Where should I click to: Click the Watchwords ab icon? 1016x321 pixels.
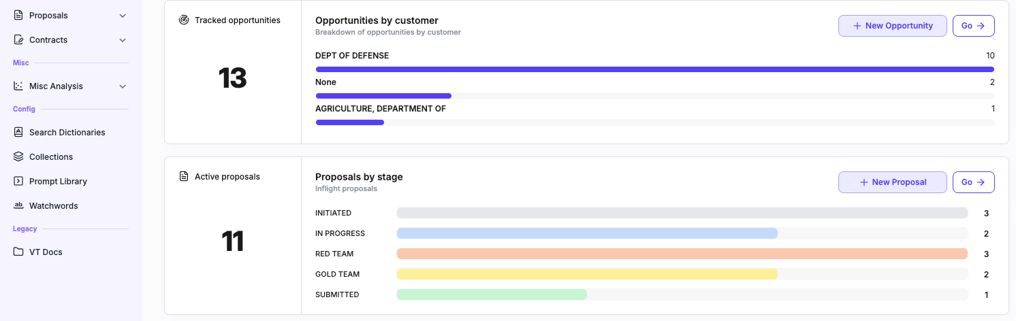[x=18, y=205]
